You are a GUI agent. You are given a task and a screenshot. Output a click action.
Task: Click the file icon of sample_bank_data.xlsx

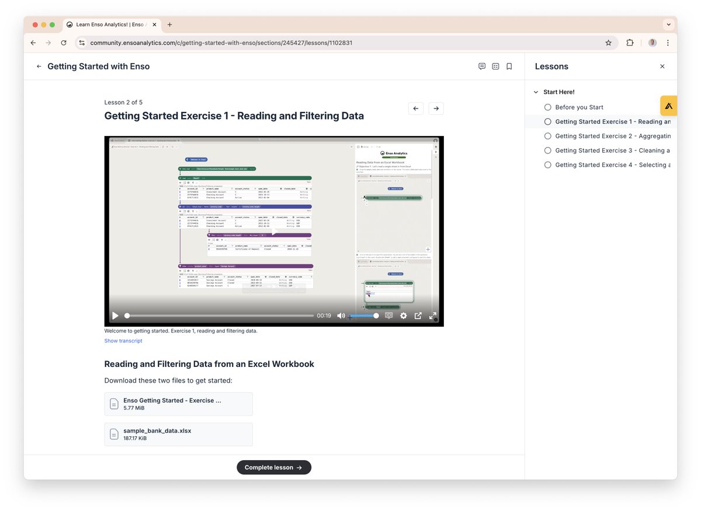(114, 434)
